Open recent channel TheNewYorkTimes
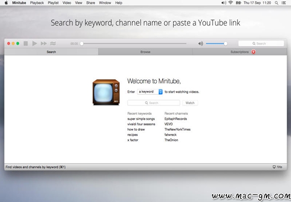This screenshot has width=291, height=202. [178, 129]
